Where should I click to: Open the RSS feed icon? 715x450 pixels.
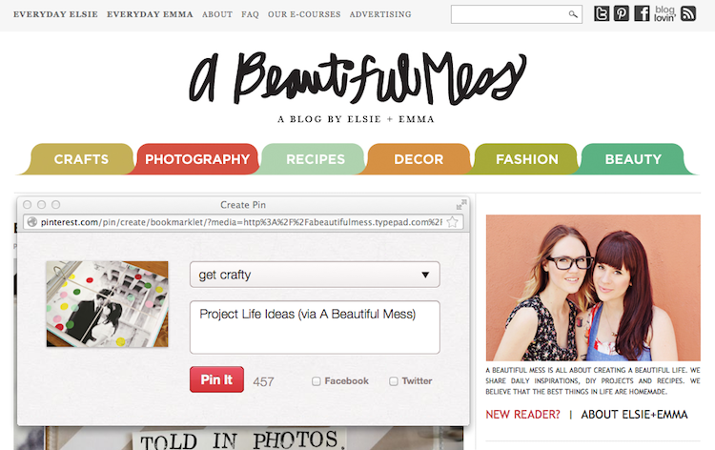[x=688, y=13]
